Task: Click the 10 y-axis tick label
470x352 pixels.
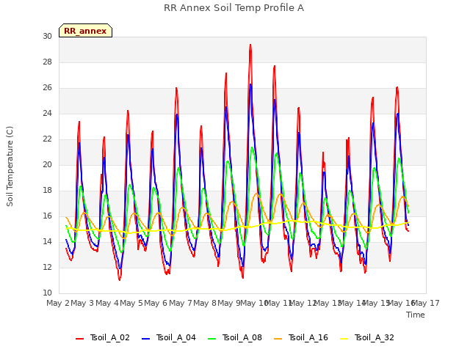Action: click(x=47, y=293)
